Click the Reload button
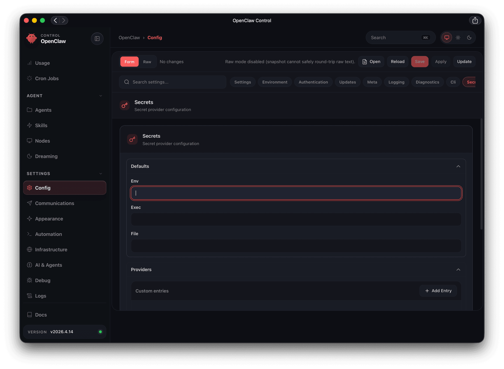The image size is (504, 369). 397,62
